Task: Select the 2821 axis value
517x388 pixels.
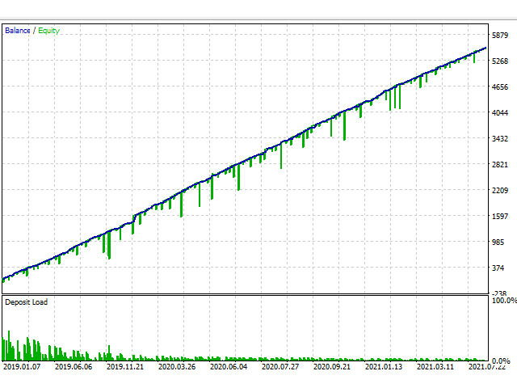Action: [500, 165]
